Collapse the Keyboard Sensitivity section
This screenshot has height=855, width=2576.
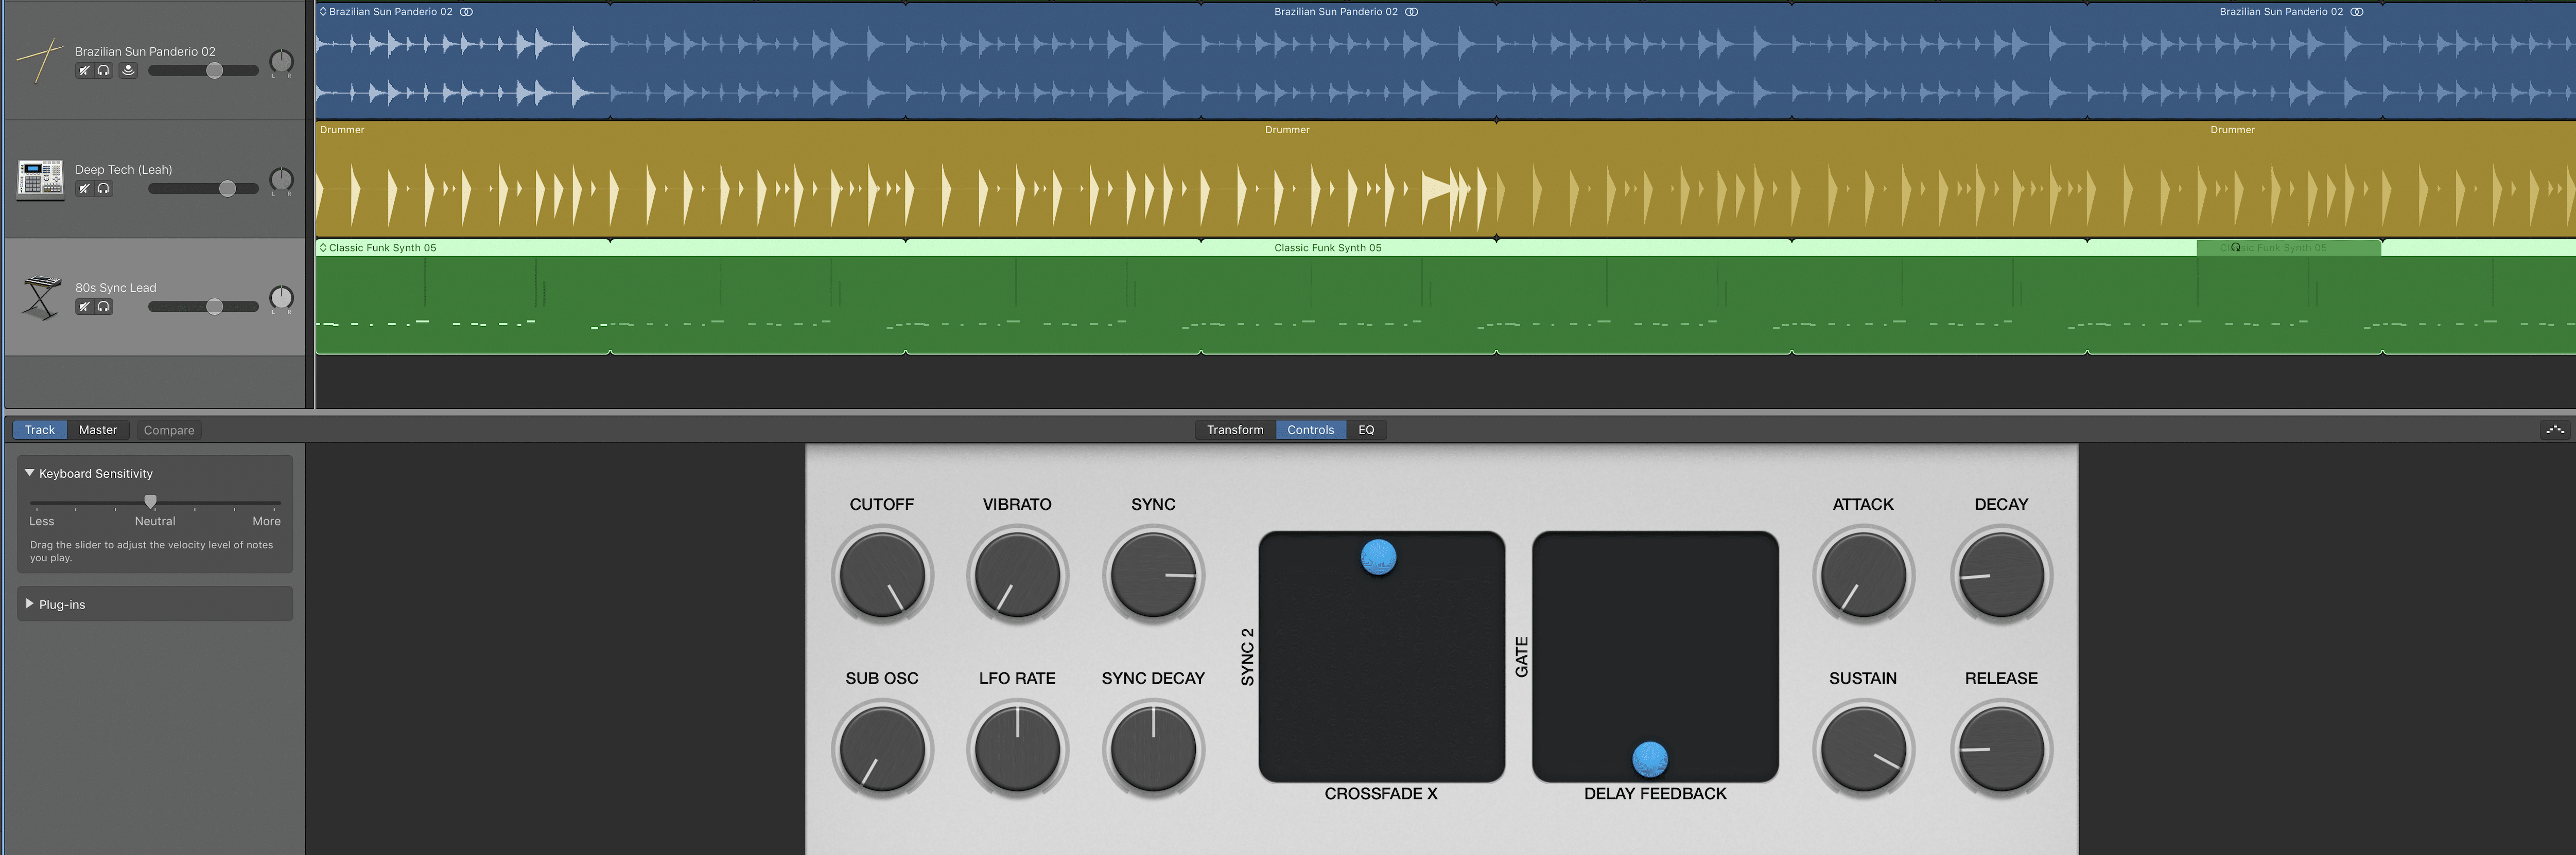(x=30, y=473)
